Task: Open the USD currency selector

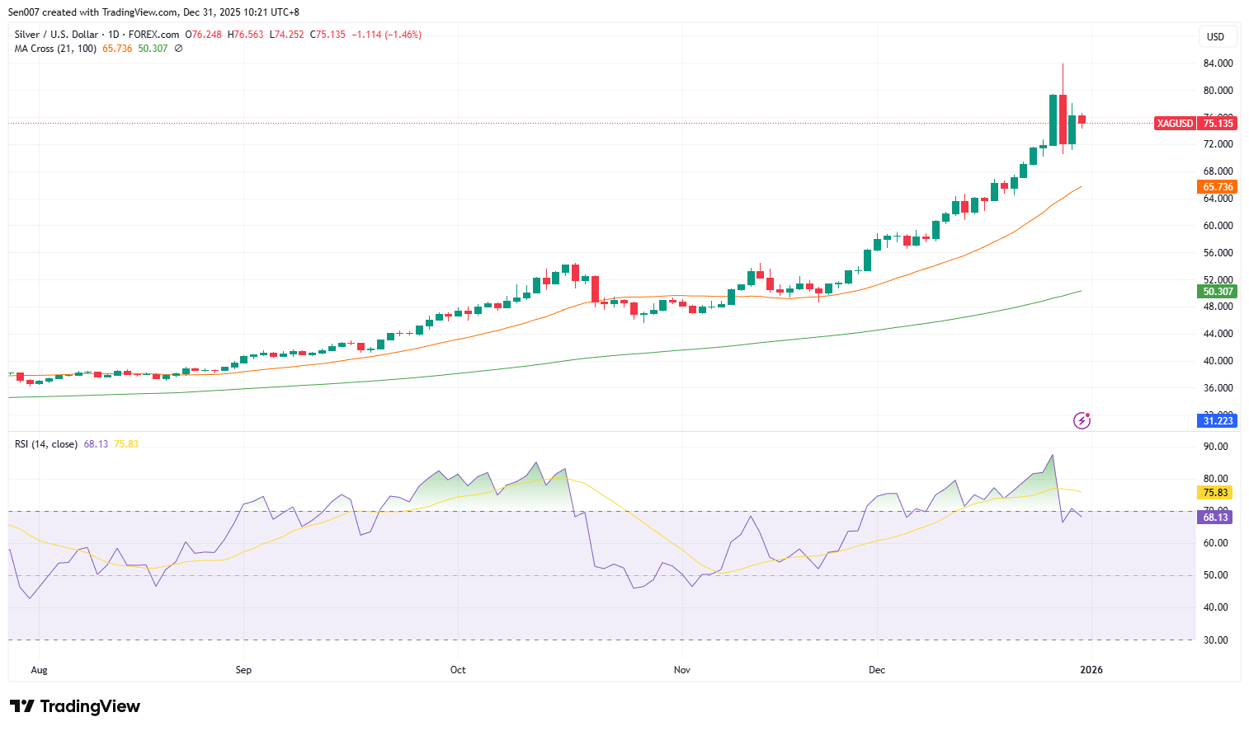Action: tap(1216, 36)
